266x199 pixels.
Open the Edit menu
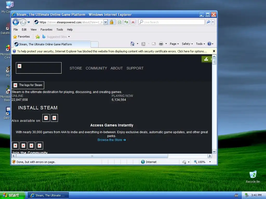click(x=24, y=30)
